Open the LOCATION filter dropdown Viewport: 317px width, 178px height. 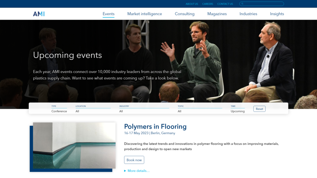click(x=93, y=110)
